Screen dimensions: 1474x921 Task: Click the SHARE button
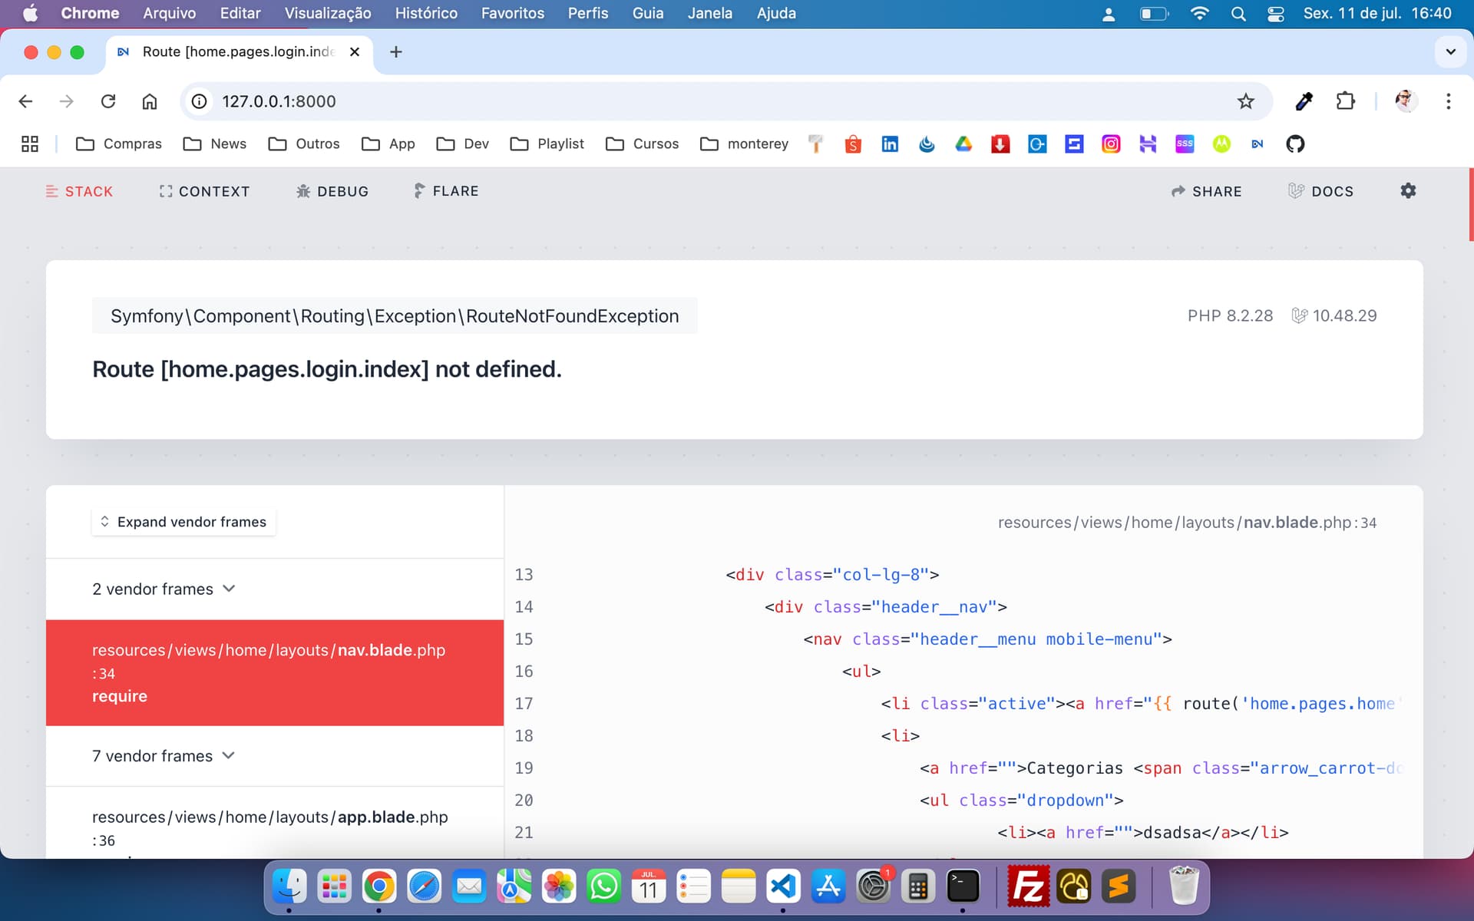click(x=1206, y=191)
